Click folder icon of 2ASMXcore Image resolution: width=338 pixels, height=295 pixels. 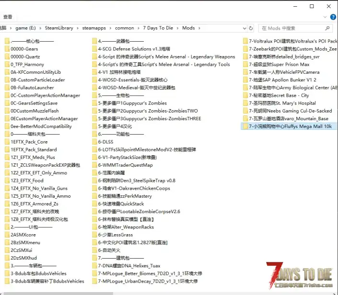7,235
